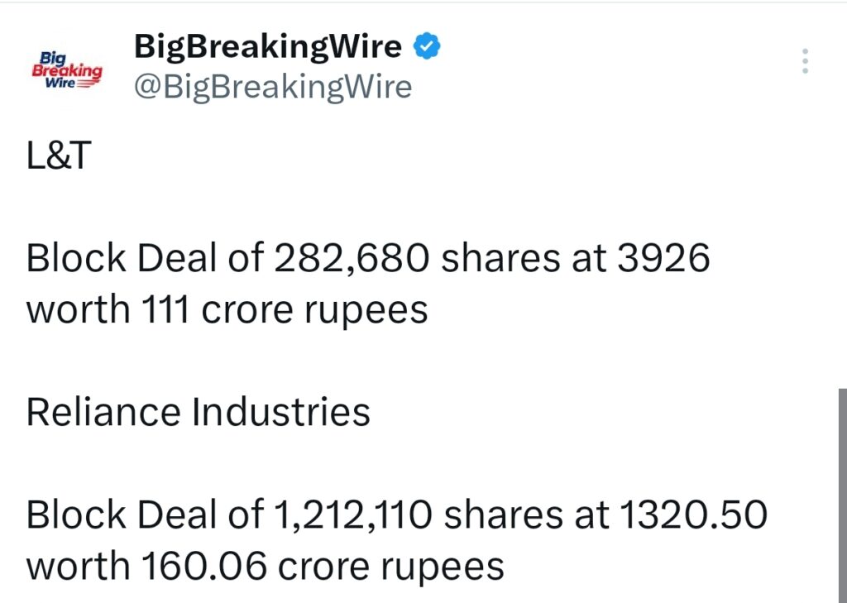Screen dimensions: 847x603
Task: Open the @BigBreakingWire handle link
Action: point(273,86)
